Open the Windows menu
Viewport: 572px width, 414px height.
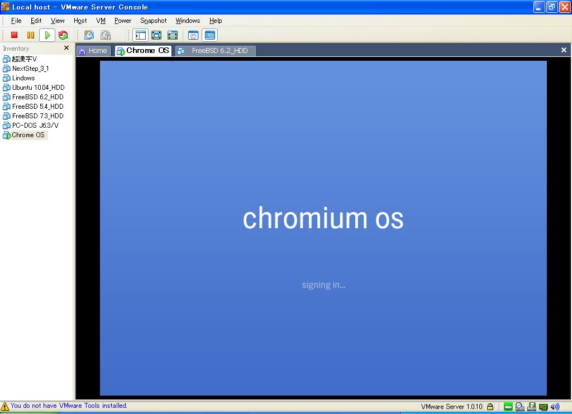pyautogui.click(x=188, y=21)
